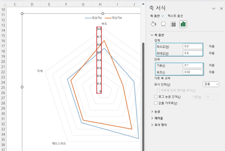225x151 pixels.
Task: Click the 자동 button beside 최대값
Action: tap(212, 53)
